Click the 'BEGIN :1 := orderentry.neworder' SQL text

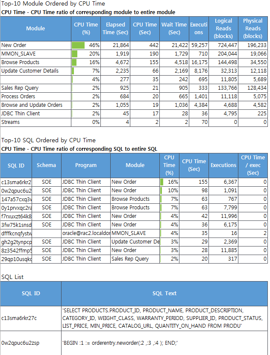click(120, 343)
